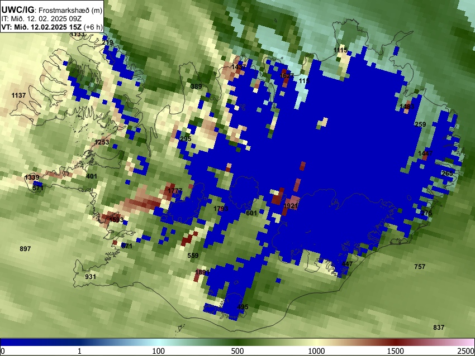Click the map value 837
Screen dimensions: 475x356
point(439,328)
